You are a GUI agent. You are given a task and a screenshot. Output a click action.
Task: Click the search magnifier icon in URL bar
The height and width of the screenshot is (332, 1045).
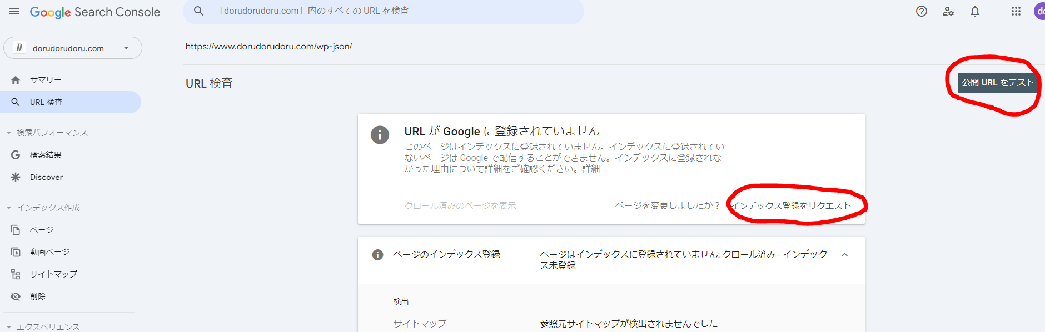(x=198, y=11)
